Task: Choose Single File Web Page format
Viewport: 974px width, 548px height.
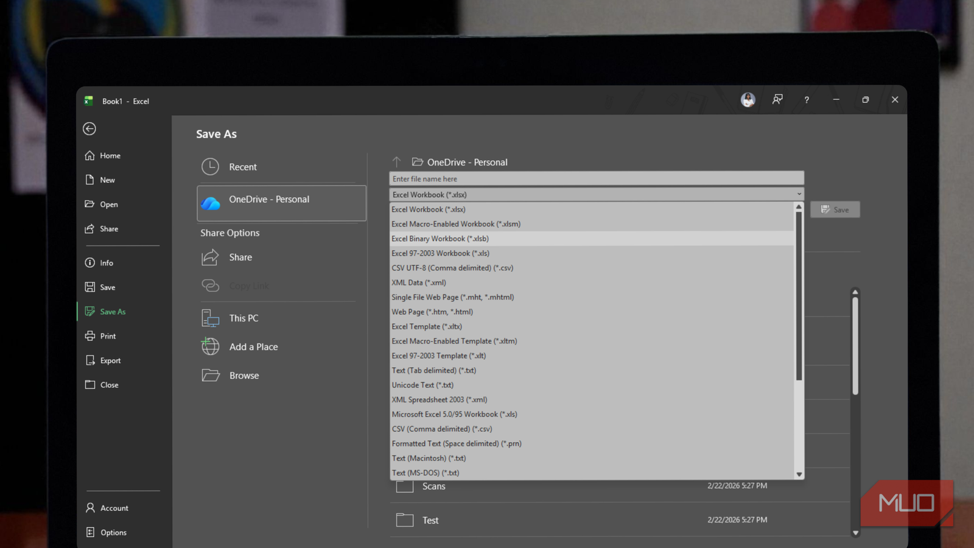Action: coord(592,297)
